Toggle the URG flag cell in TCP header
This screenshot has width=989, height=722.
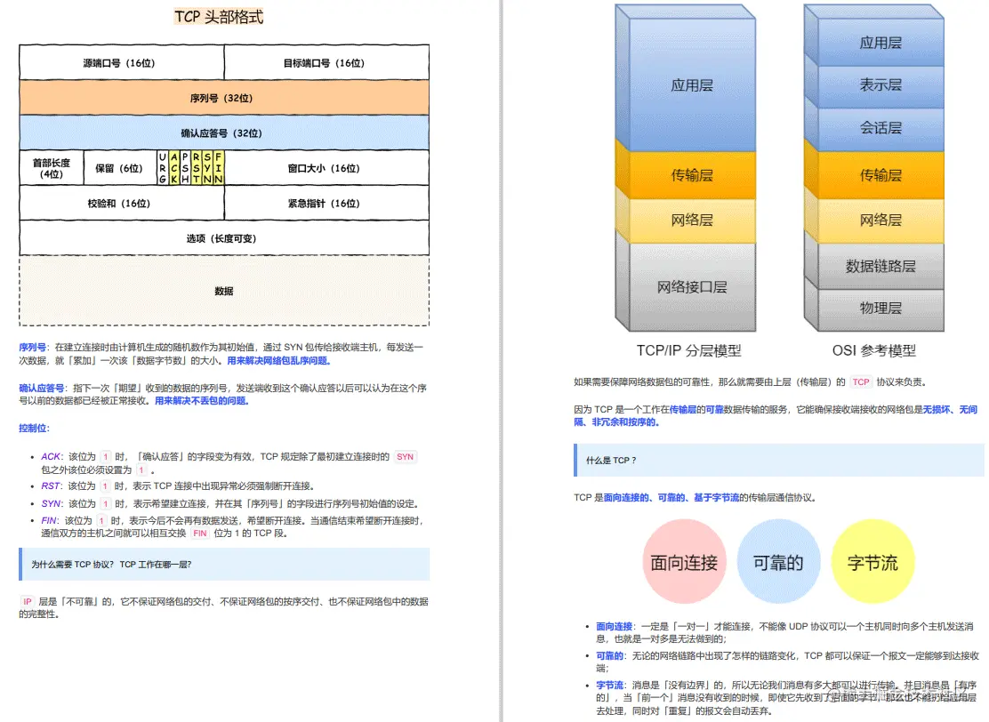[164, 167]
